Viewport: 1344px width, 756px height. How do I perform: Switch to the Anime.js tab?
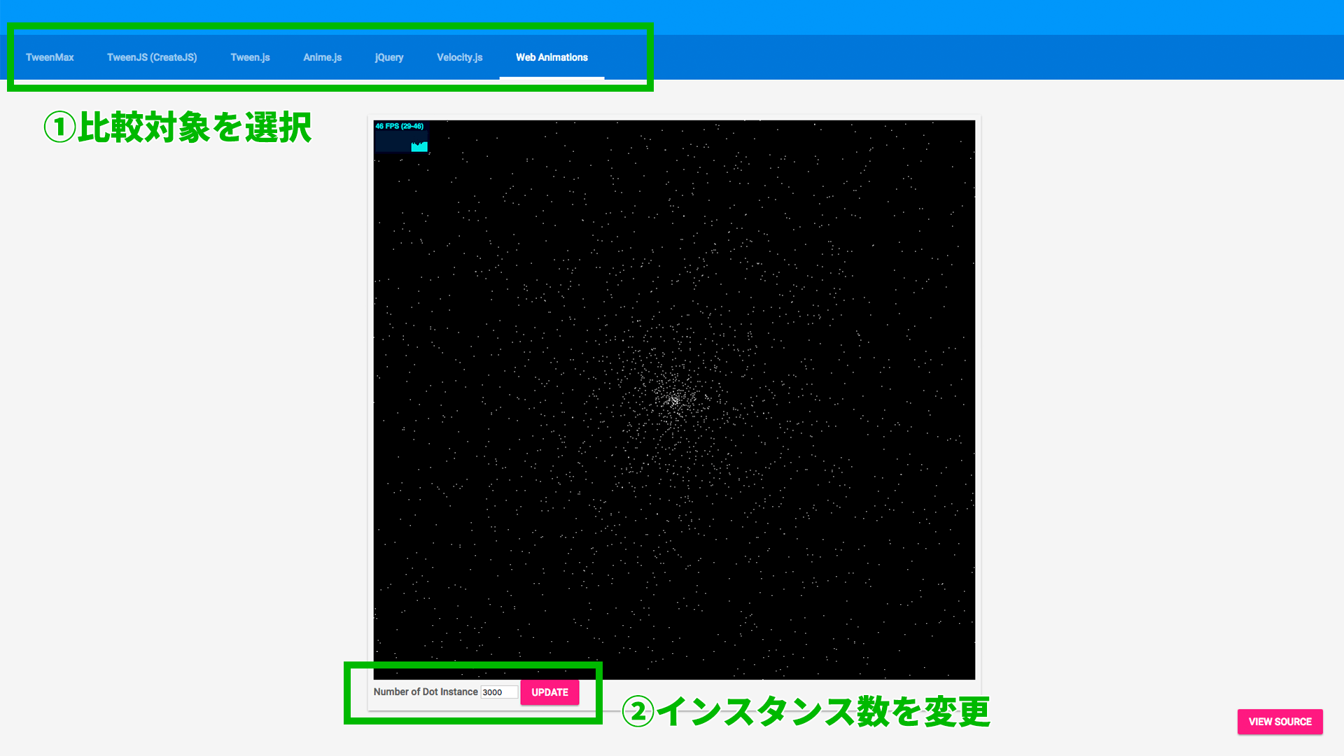point(322,57)
